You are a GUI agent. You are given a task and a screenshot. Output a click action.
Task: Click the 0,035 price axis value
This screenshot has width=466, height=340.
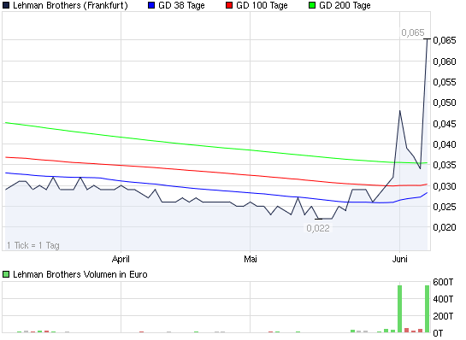(445, 165)
